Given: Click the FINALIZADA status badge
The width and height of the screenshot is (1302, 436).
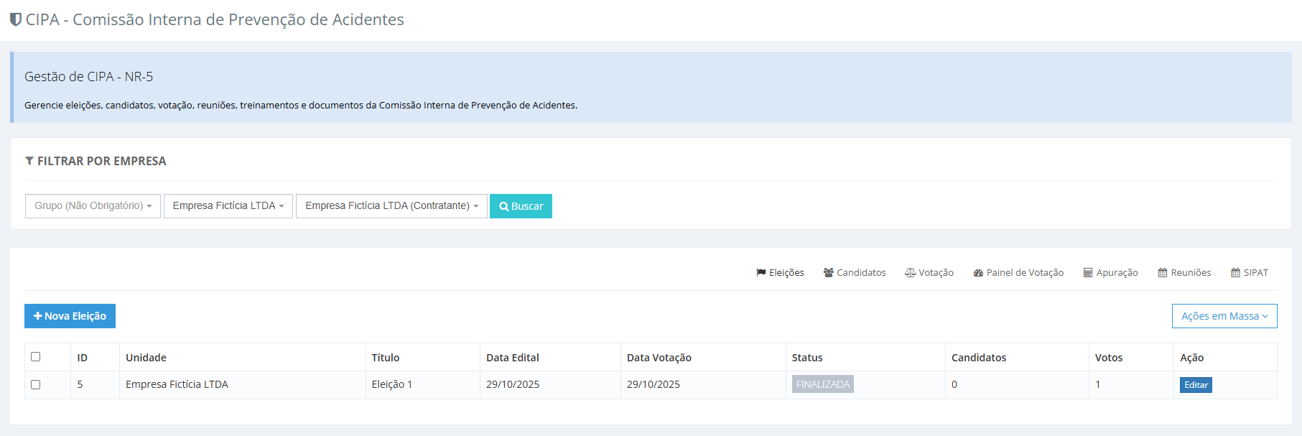Looking at the screenshot, I should 822,384.
